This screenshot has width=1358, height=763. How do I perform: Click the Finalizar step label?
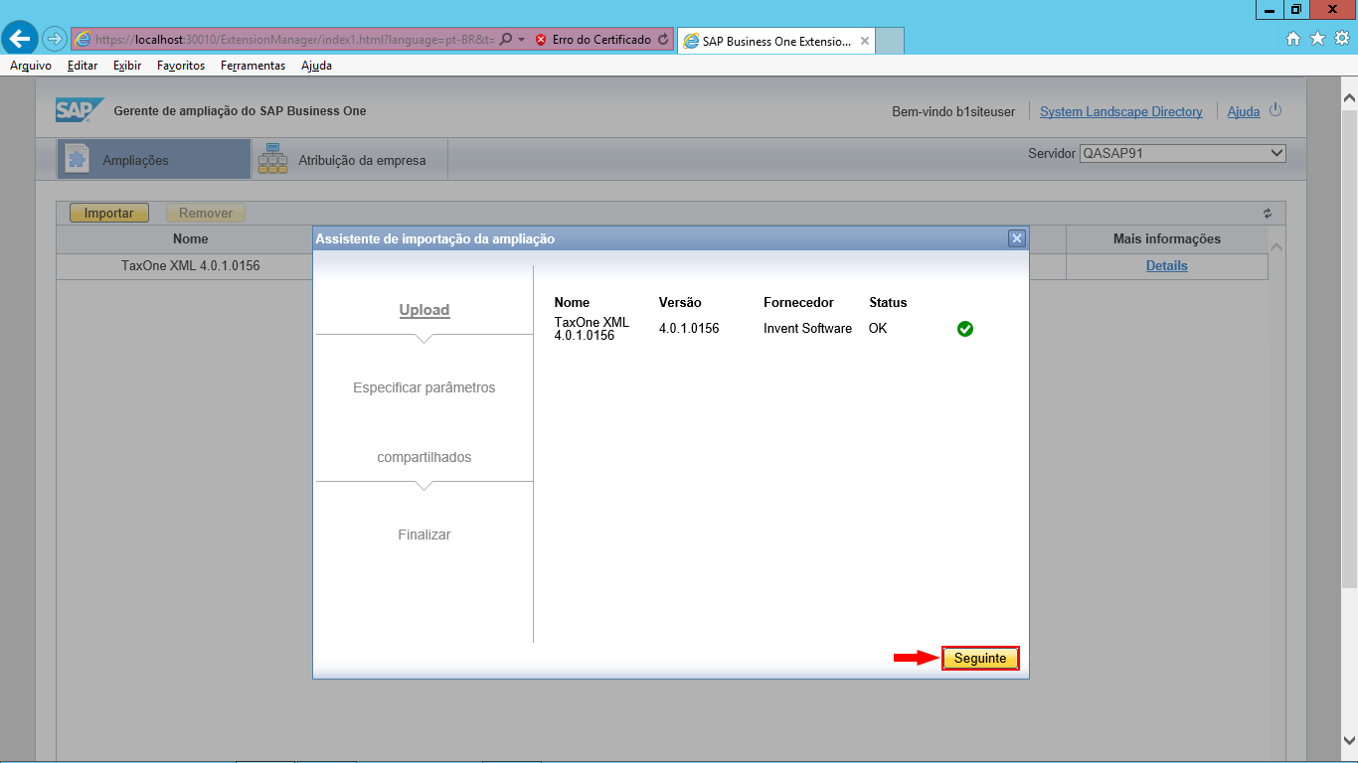coord(424,534)
